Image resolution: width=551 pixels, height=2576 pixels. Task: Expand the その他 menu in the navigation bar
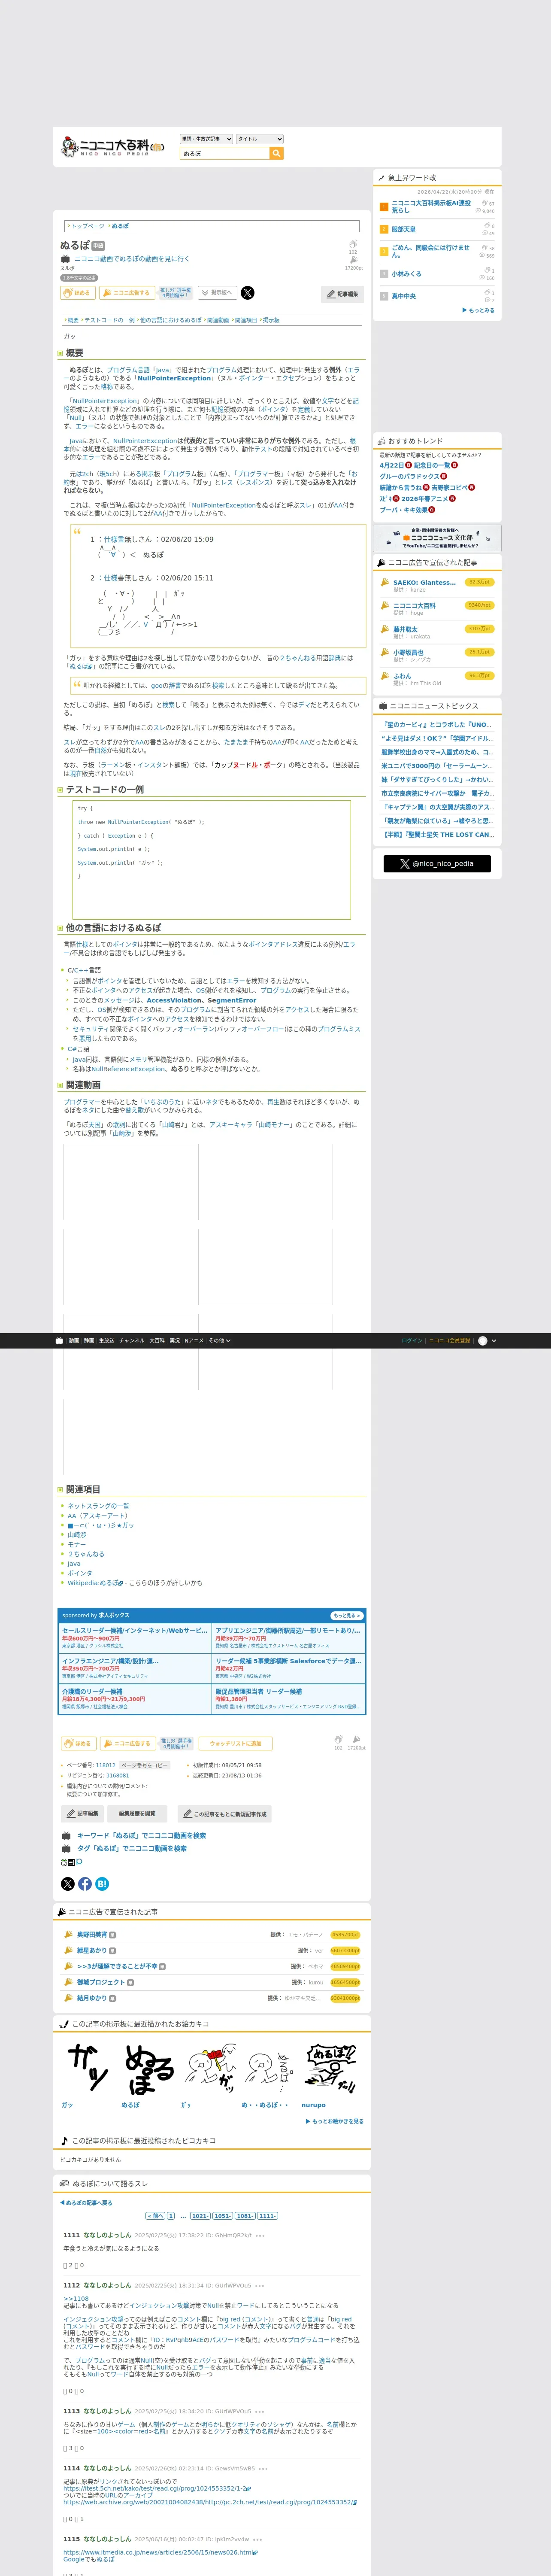click(219, 1340)
